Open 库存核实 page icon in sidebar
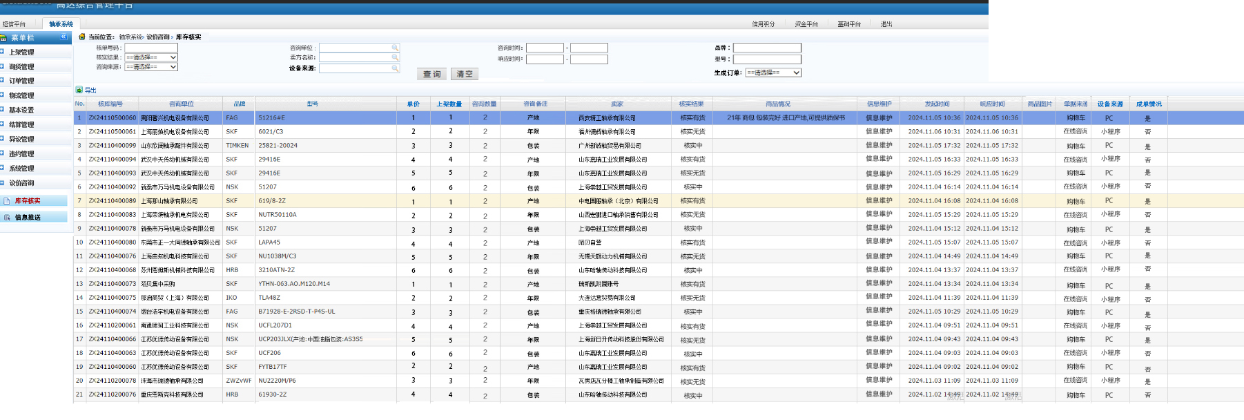 7,201
